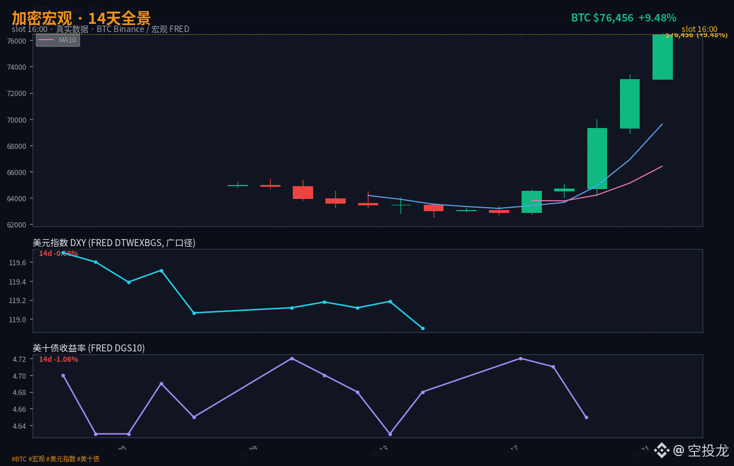Click the yellow slot 16:00 label at top right

(699, 29)
